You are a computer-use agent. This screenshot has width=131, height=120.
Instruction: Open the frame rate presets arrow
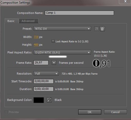(54, 63)
